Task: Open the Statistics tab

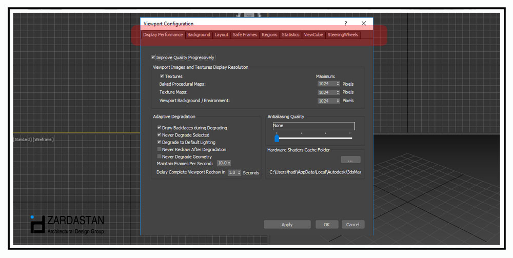Action: pos(290,35)
